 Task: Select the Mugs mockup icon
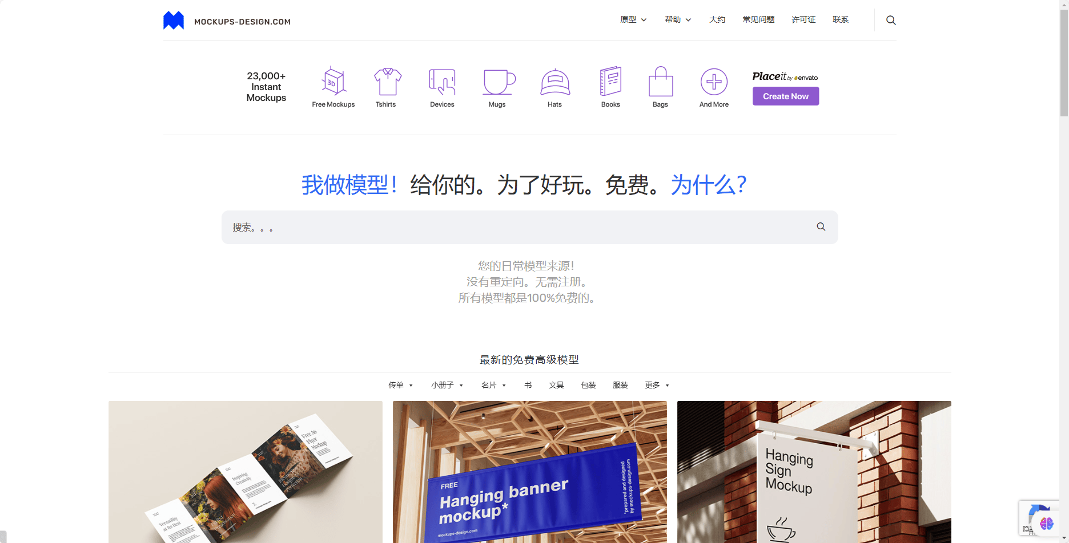tap(497, 83)
